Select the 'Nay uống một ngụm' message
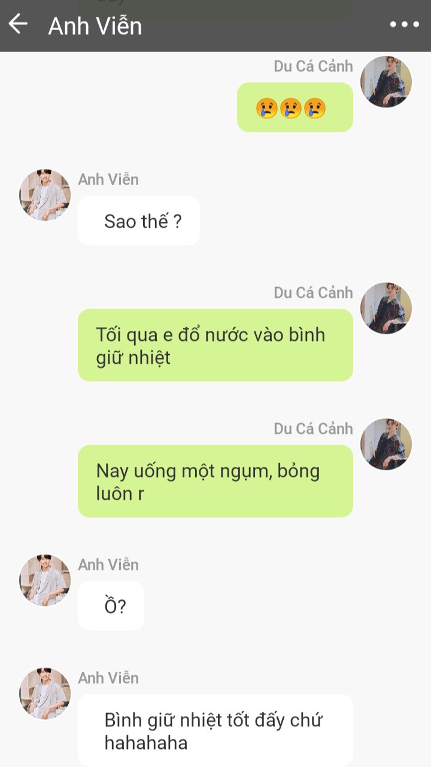This screenshot has width=431, height=767. (215, 481)
